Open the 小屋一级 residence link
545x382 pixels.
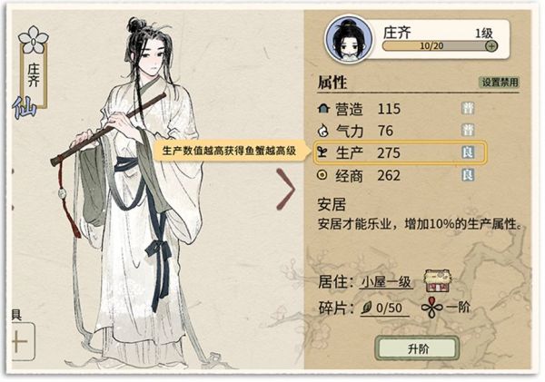pos(386,281)
